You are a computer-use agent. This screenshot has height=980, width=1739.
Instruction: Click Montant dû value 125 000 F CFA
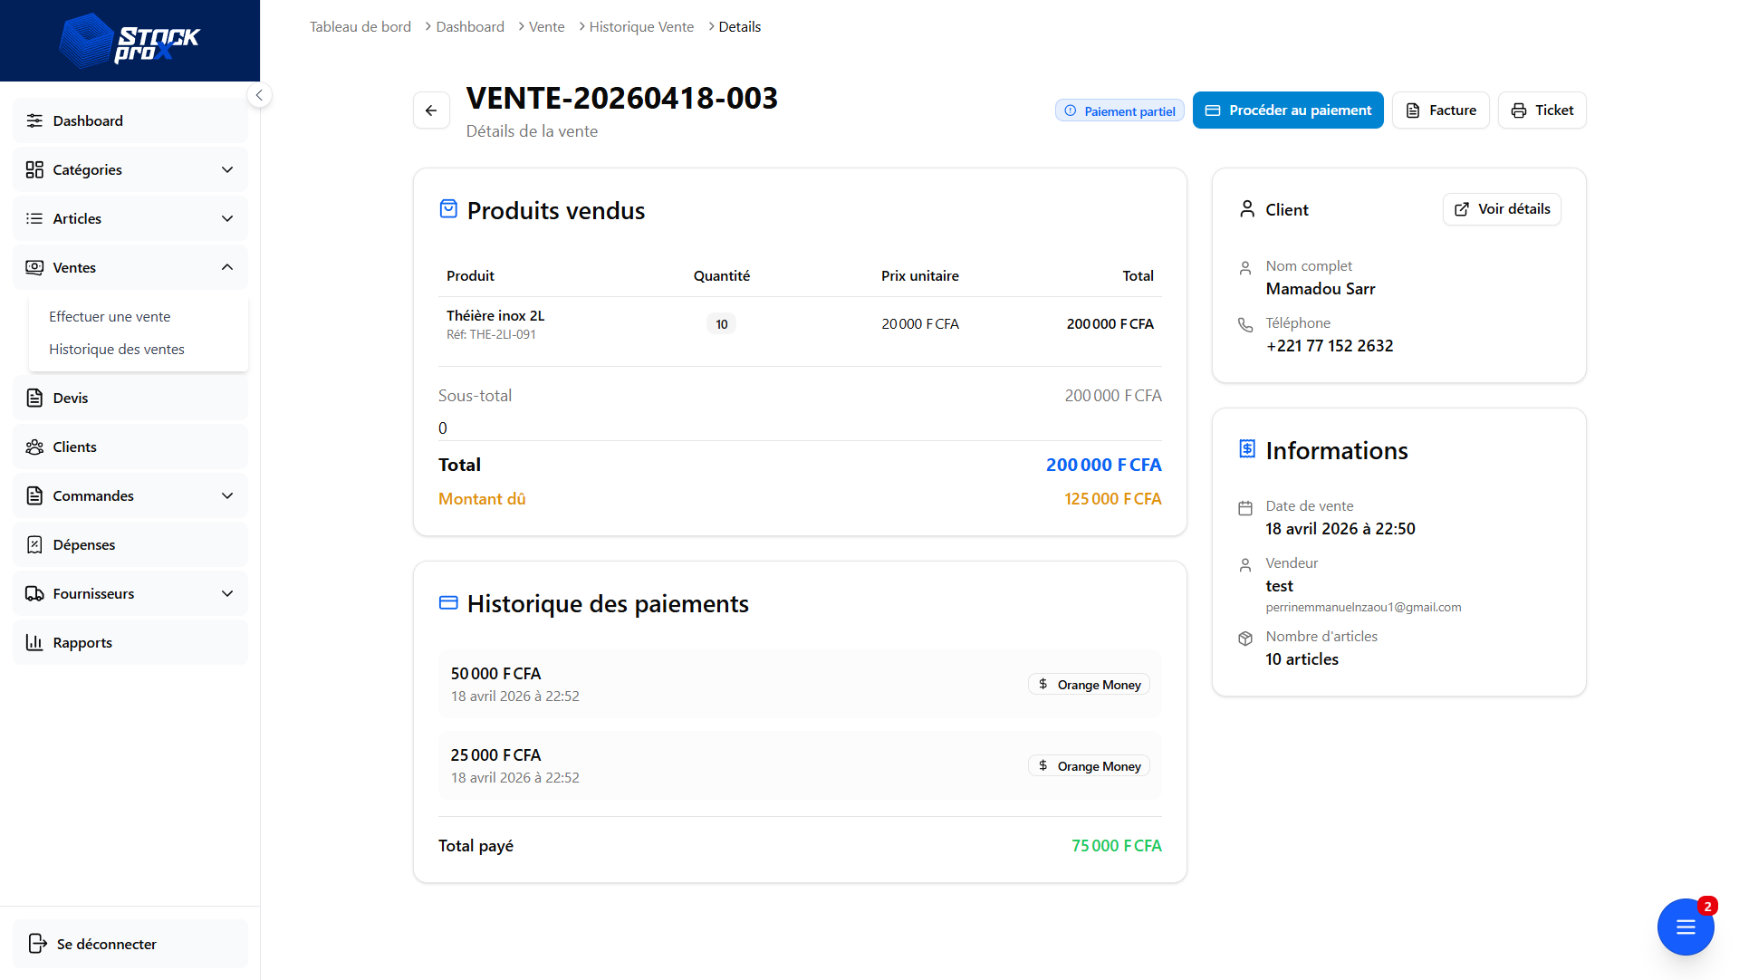pos(1112,499)
